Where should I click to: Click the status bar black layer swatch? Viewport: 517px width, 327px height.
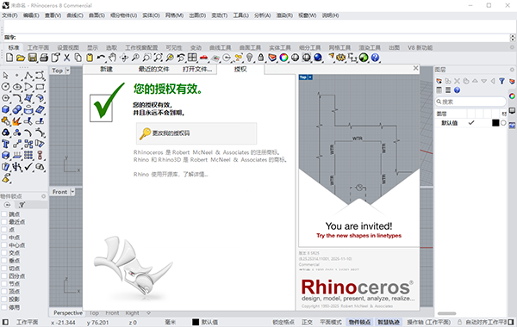196,322
